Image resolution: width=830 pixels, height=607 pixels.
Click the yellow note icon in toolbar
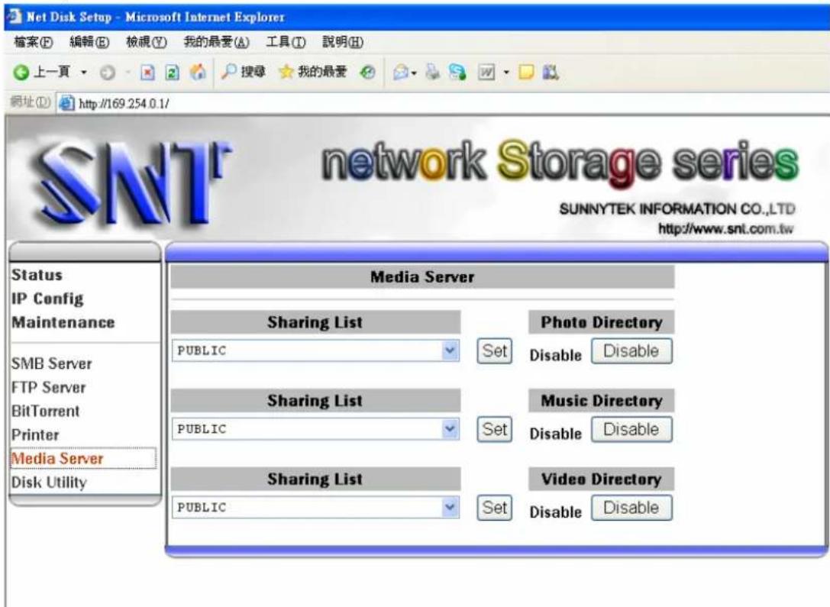526,72
